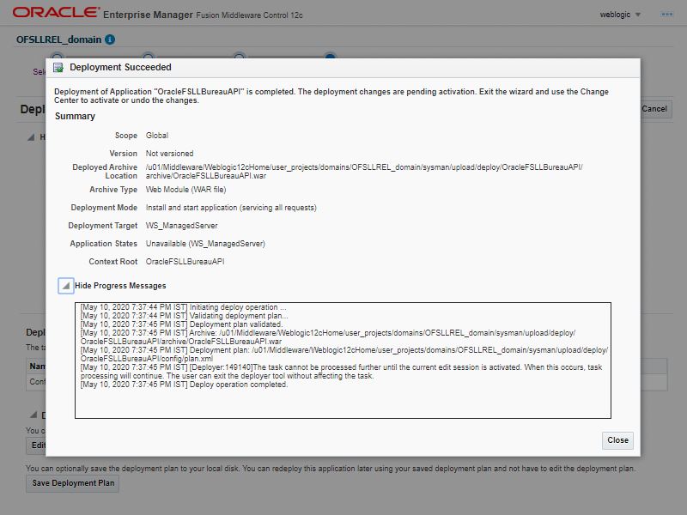The height and width of the screenshot is (515, 687).
Task: Click the Archive Type value Web Module
Action: (x=185, y=190)
